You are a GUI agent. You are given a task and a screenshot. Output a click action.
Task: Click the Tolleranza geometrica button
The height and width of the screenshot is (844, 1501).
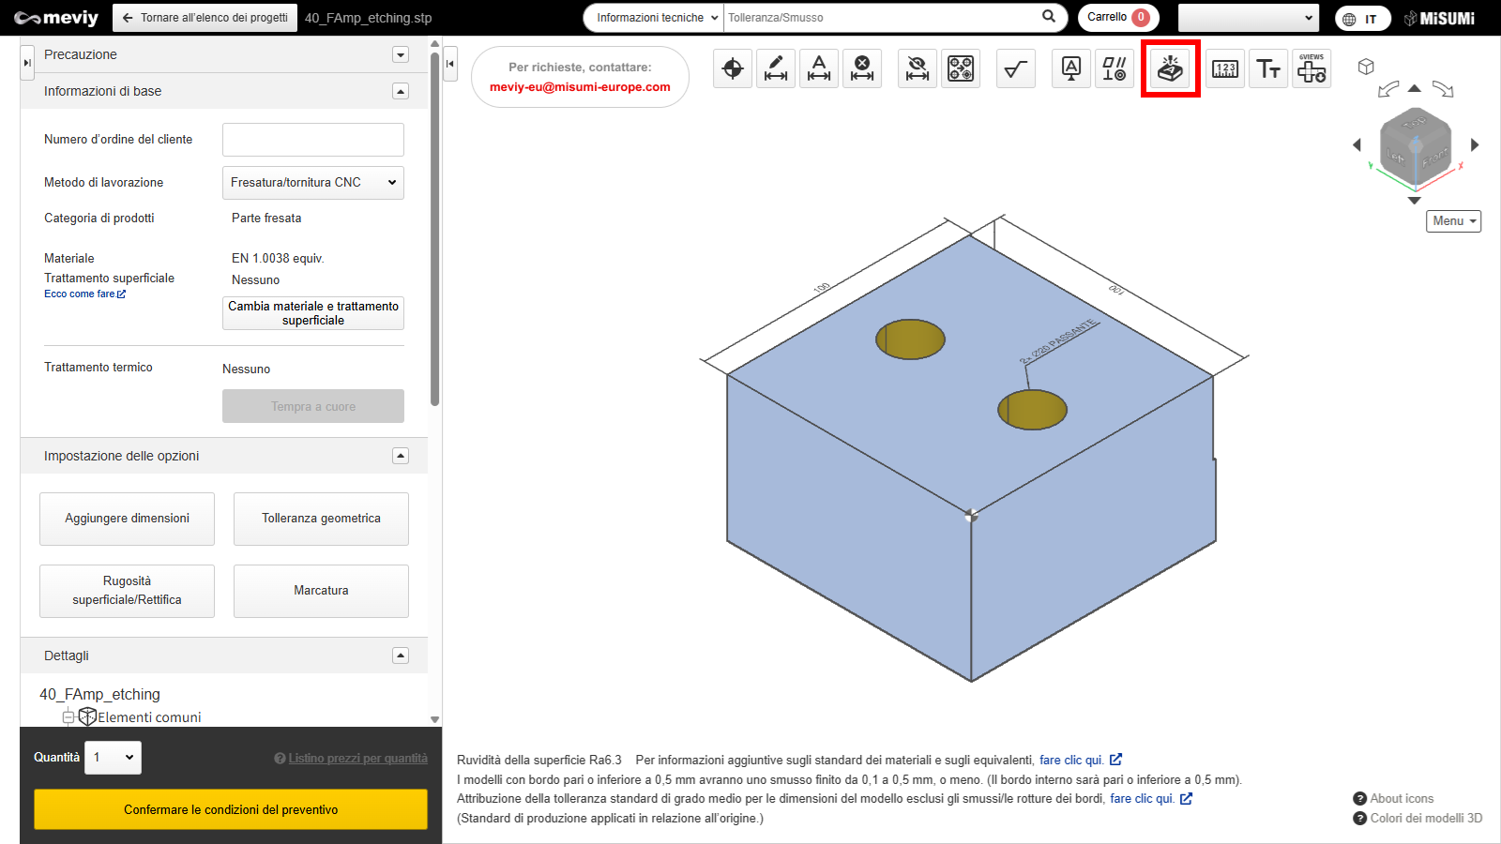(x=321, y=519)
